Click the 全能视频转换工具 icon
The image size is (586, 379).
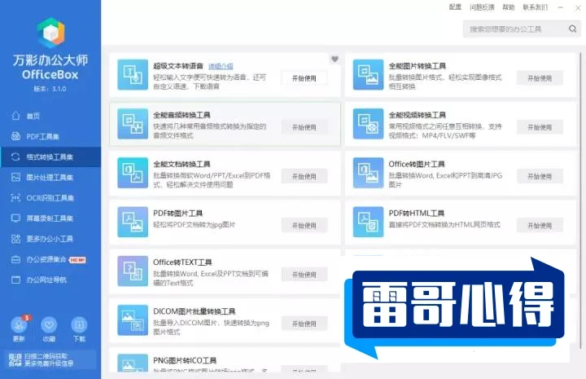[368, 124]
